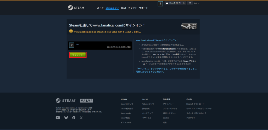Screen dimensions: 268x130
Task: Click the yellow info warning icon
Action: [71, 31]
